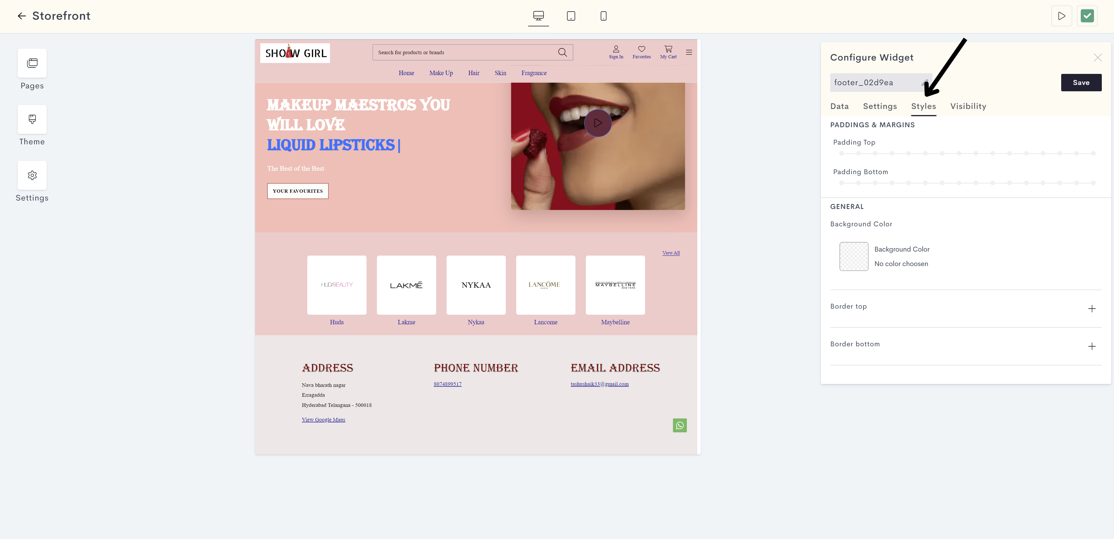
Task: Click the Fragrance nav item
Action: (534, 73)
